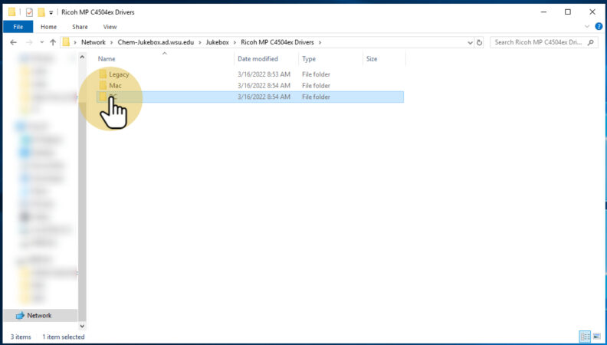Open the Share ribbon tab
607x345 pixels.
[80, 27]
